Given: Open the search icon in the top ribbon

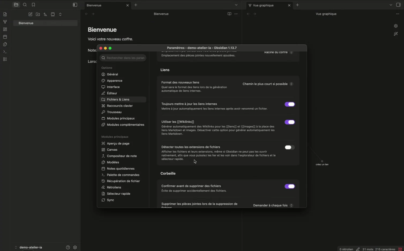Looking at the screenshot, I should coord(25,5).
